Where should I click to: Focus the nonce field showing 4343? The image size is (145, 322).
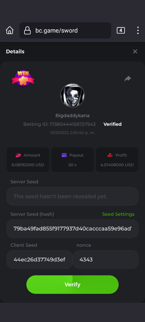pyautogui.click(x=106, y=259)
